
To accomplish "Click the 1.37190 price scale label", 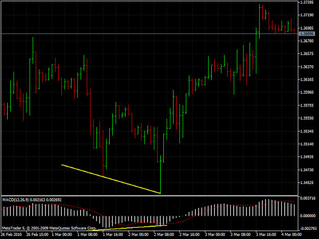I will 307,15.
